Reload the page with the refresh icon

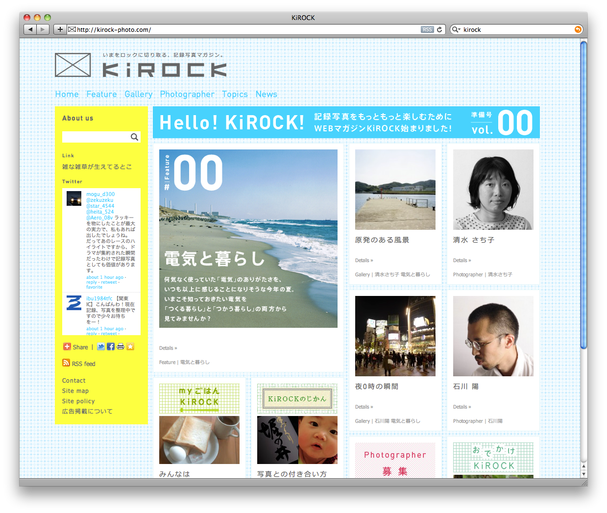[x=439, y=29]
